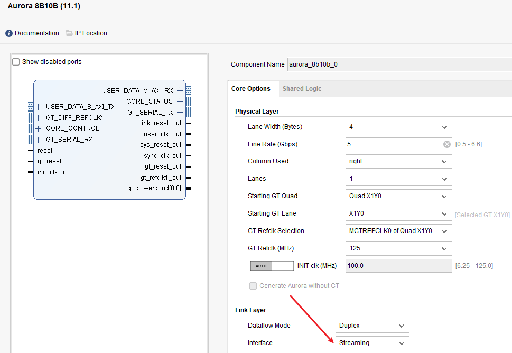Open the IP Location folder icon
Screen dimensions: 512x353
(x=69, y=33)
